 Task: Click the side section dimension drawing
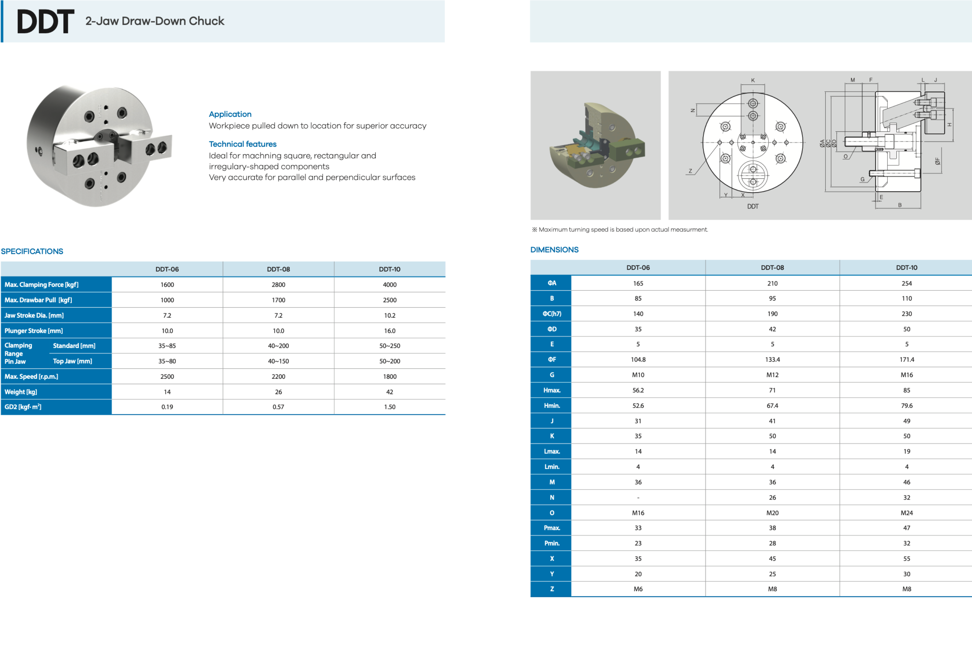887,143
